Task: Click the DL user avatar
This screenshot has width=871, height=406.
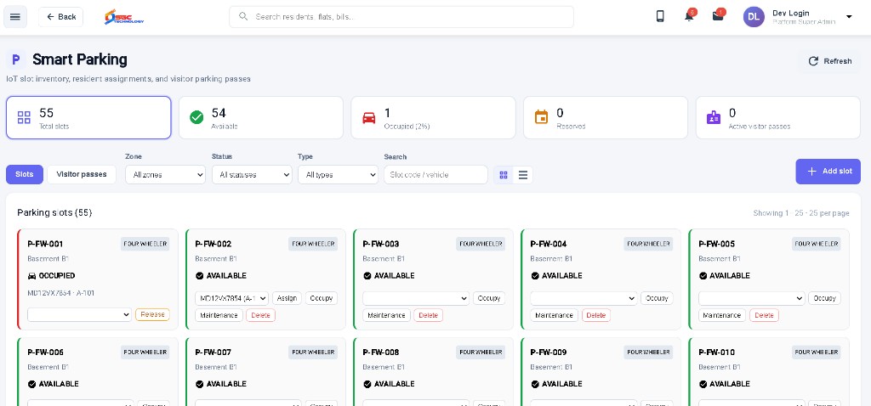Action: coord(754,17)
